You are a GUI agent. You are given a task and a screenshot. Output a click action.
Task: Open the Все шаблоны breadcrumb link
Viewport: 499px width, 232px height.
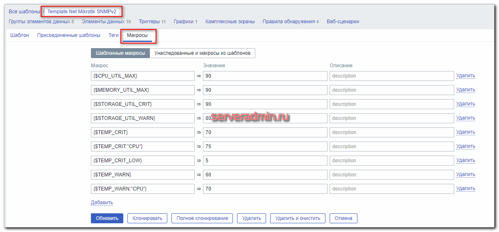tap(24, 12)
